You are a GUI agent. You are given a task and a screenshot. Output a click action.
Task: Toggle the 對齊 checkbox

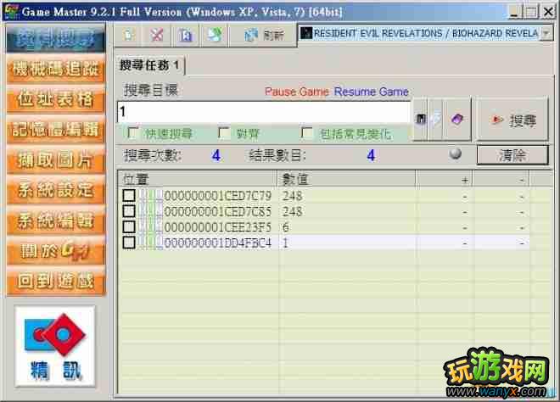(x=224, y=133)
